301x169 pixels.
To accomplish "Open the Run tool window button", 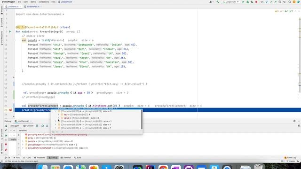I will [x=16, y=158].
